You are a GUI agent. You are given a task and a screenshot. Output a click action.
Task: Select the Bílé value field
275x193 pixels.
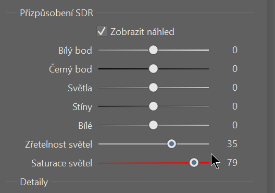235,125
